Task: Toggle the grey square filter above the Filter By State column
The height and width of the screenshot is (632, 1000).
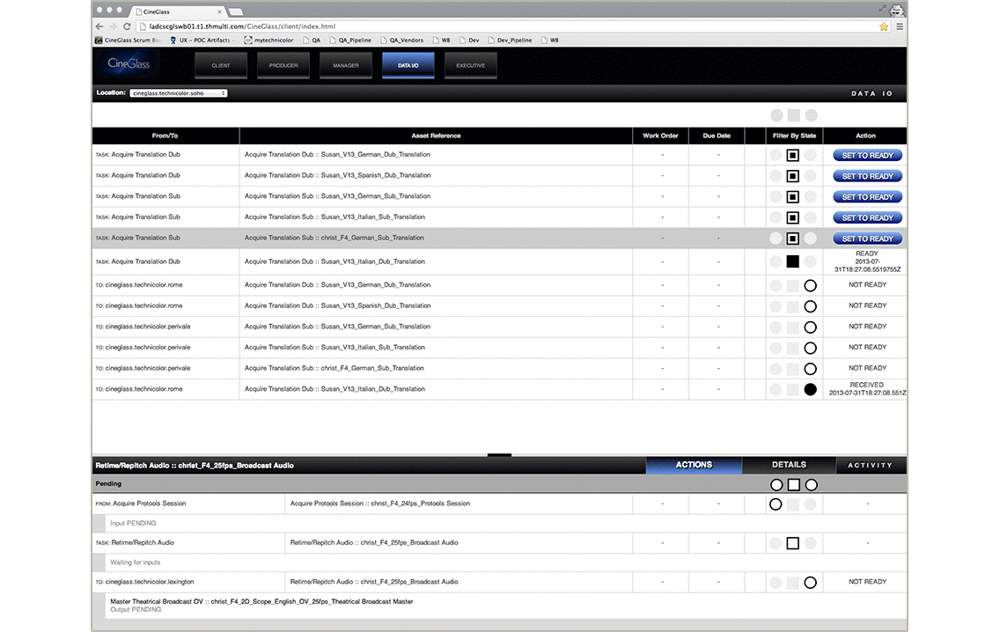Action: (793, 115)
